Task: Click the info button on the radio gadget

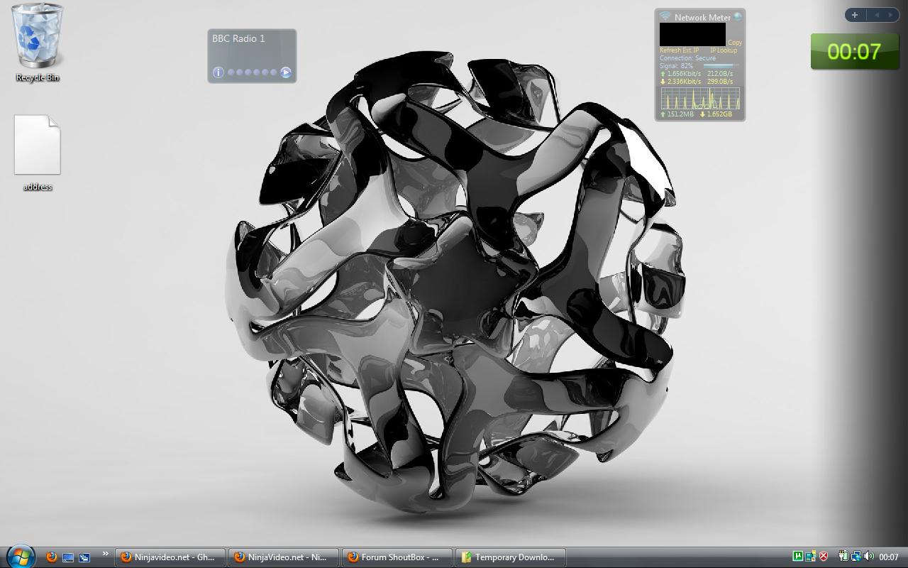Action: 218,72
